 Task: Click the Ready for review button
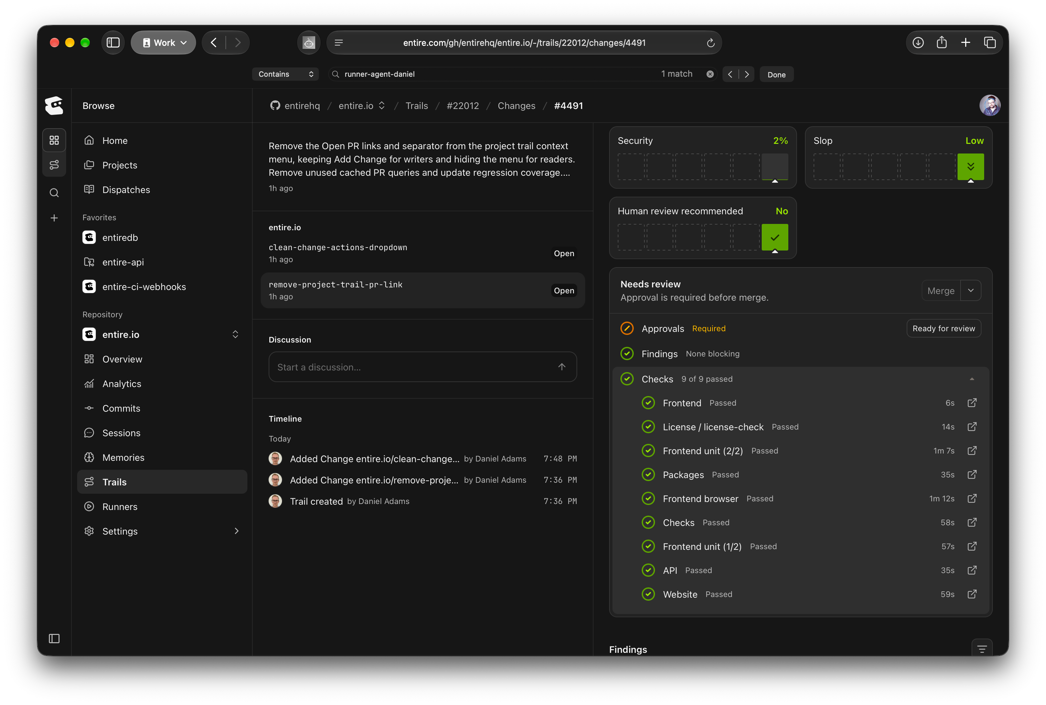pyautogui.click(x=943, y=328)
